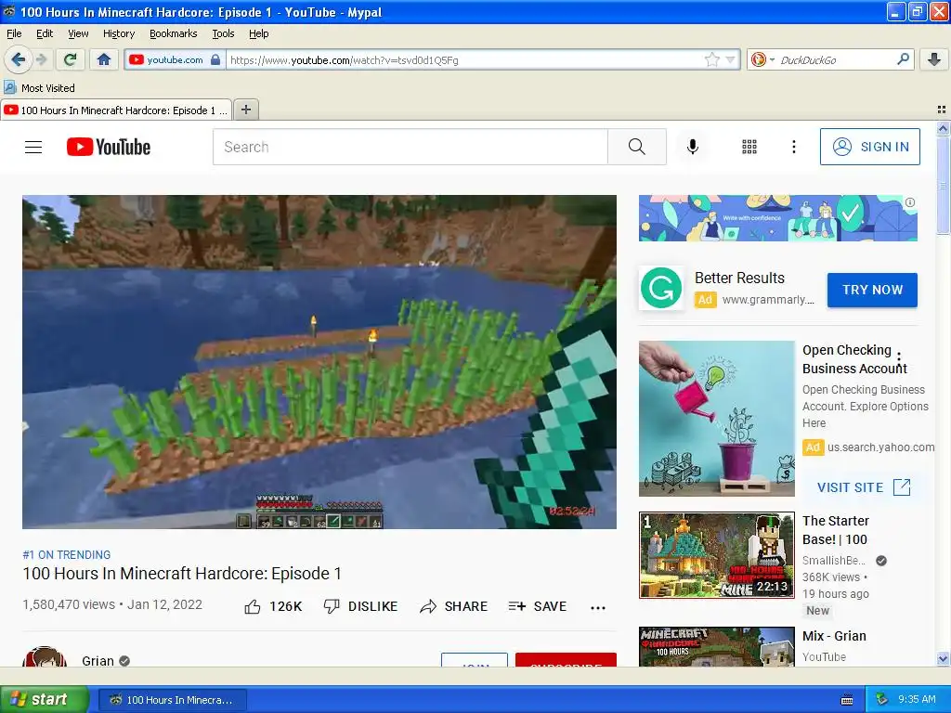951x713 pixels.
Task: Open the Better Results ad title
Action: pyautogui.click(x=739, y=278)
